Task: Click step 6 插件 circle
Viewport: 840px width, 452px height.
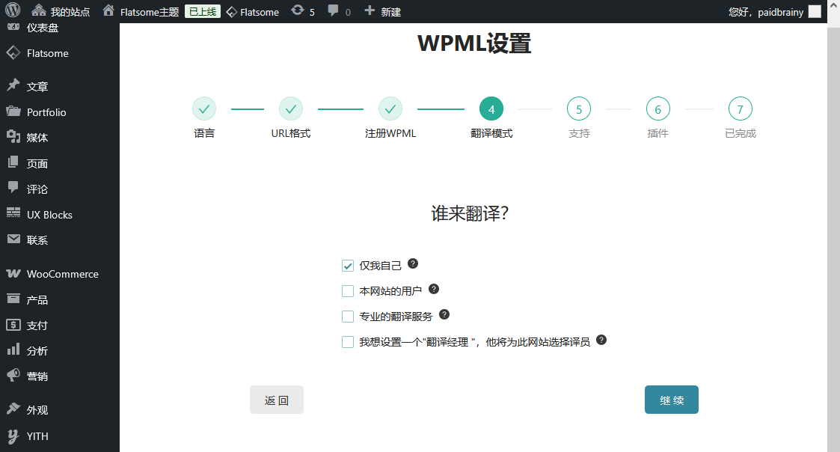Action: [x=657, y=109]
